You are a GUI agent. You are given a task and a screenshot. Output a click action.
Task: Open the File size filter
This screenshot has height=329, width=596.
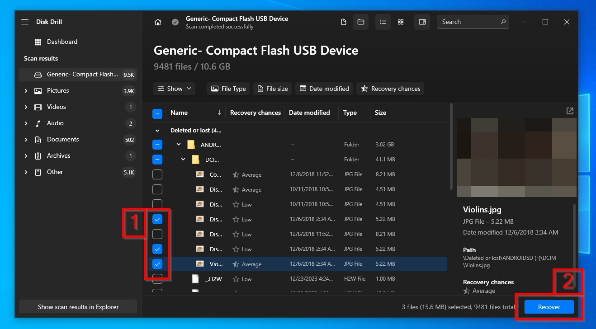tap(273, 89)
